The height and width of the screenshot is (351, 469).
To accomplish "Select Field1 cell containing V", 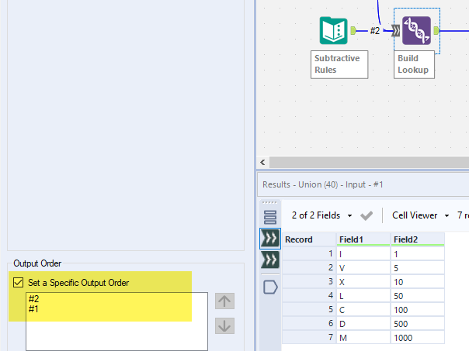I will click(x=363, y=268).
